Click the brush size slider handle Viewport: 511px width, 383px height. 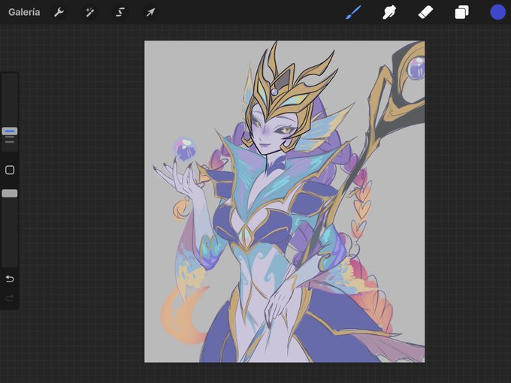click(x=10, y=131)
